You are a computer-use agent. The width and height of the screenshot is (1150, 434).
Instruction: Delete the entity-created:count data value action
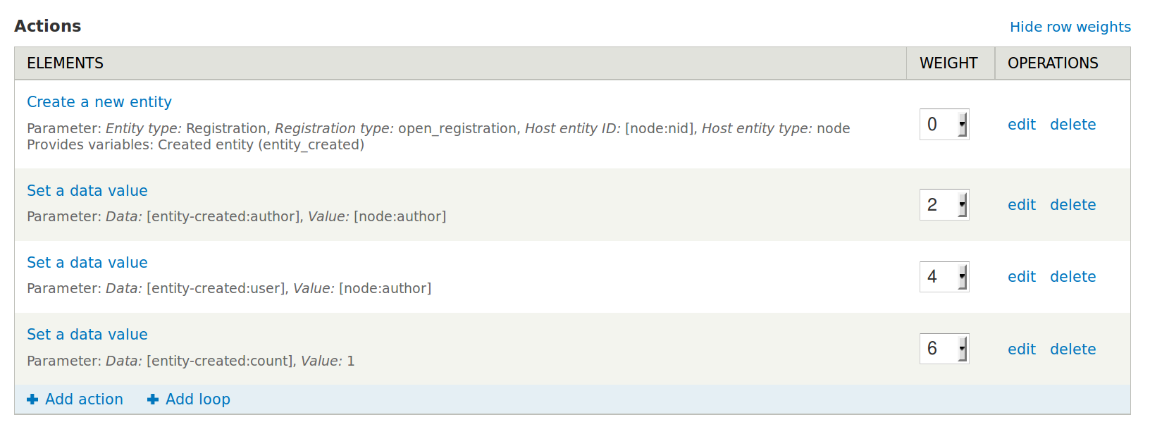(1072, 349)
